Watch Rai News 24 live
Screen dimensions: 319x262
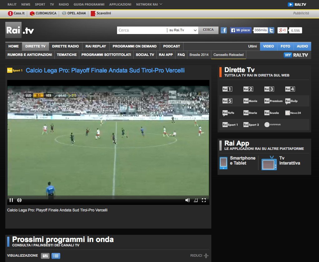coord(293,113)
